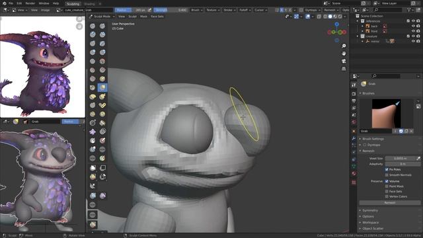The width and height of the screenshot is (423, 238).
Task: Open the outliner filter funnel
Action: pyautogui.click(x=410, y=10)
